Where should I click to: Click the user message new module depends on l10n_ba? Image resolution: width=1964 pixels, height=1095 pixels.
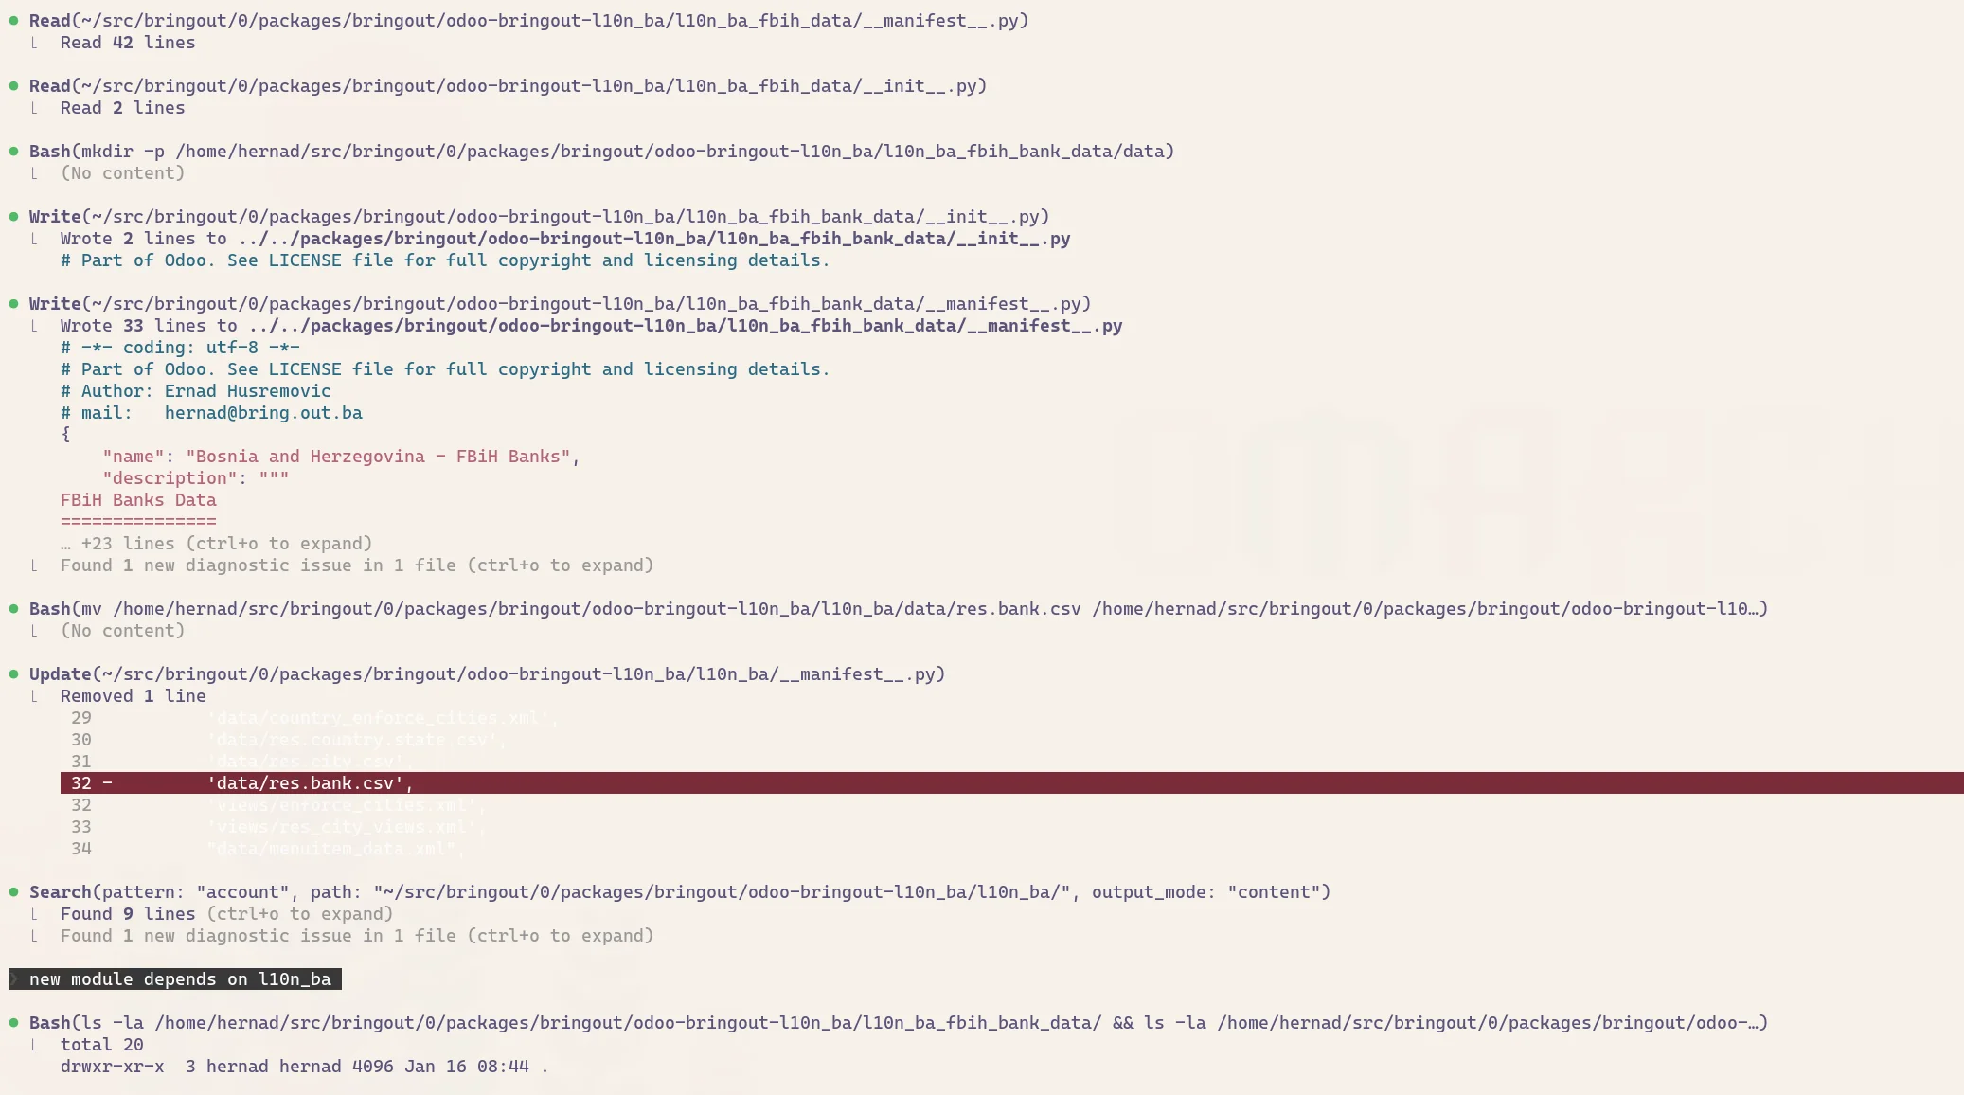pyautogui.click(x=180, y=979)
